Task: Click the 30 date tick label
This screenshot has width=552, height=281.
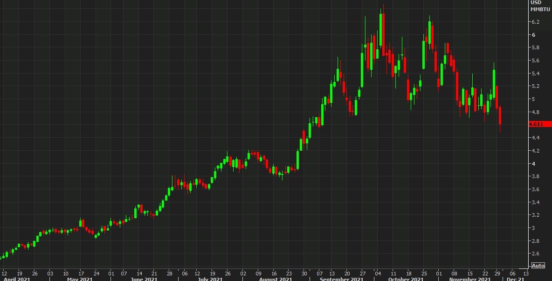Action: tap(304, 273)
